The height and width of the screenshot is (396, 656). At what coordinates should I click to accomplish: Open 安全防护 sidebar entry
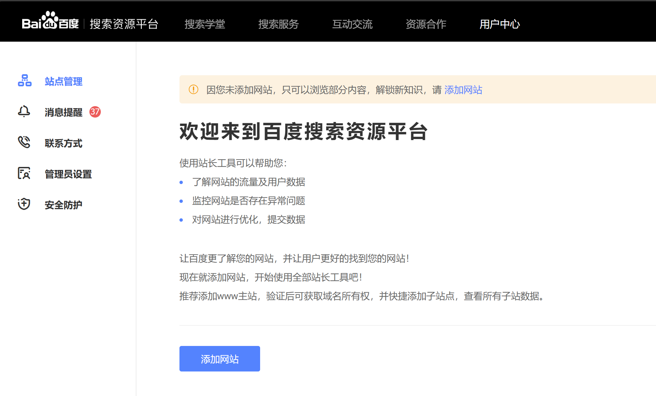pyautogui.click(x=64, y=205)
